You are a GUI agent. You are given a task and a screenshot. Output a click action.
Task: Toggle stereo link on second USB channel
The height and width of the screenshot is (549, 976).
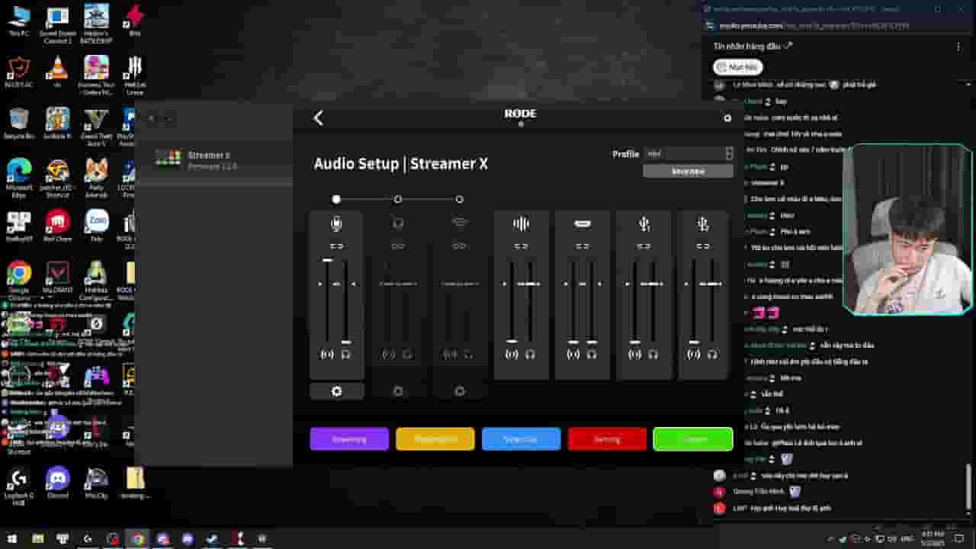(x=703, y=246)
